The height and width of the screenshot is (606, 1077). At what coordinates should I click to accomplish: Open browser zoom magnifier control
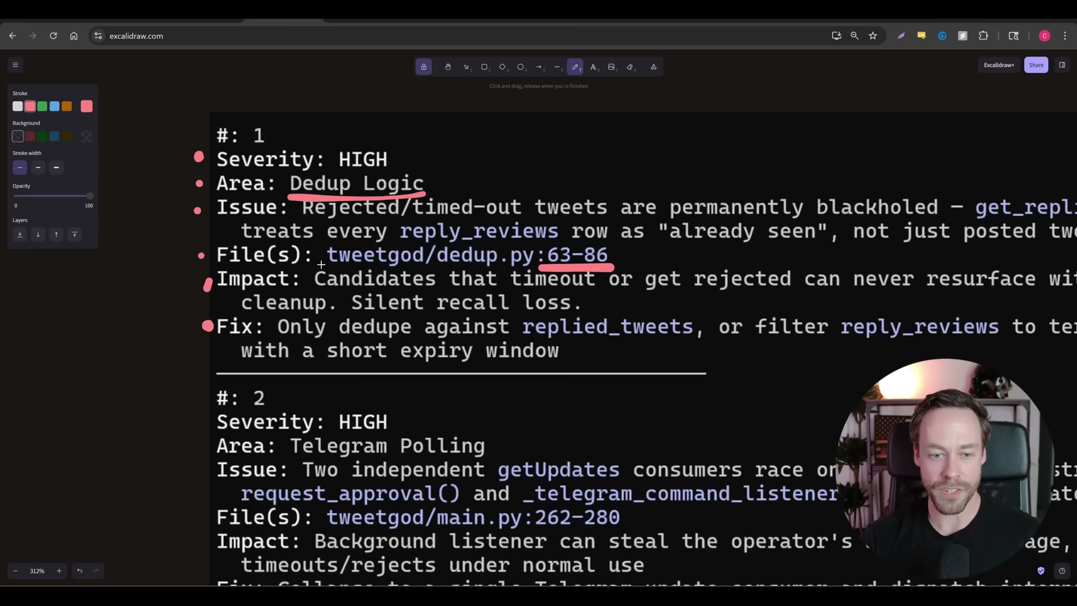(x=854, y=36)
